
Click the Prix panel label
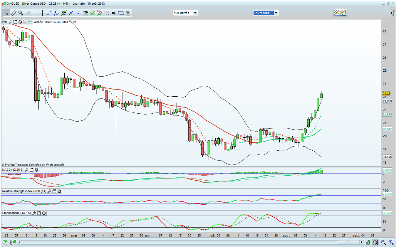pyautogui.click(x=5, y=22)
